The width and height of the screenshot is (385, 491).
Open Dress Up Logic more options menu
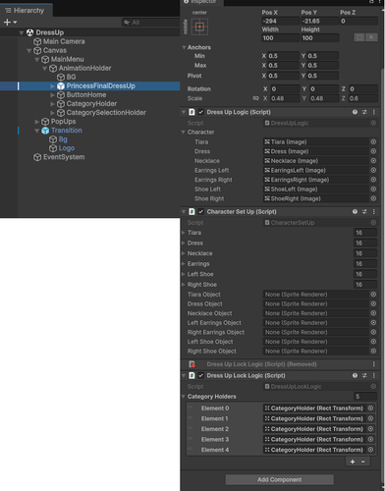[373, 112]
